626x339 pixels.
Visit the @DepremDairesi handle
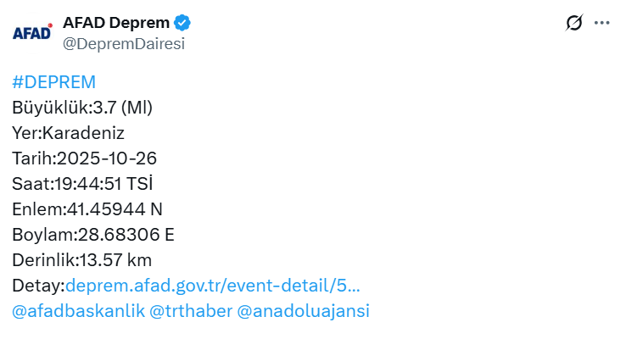point(124,44)
